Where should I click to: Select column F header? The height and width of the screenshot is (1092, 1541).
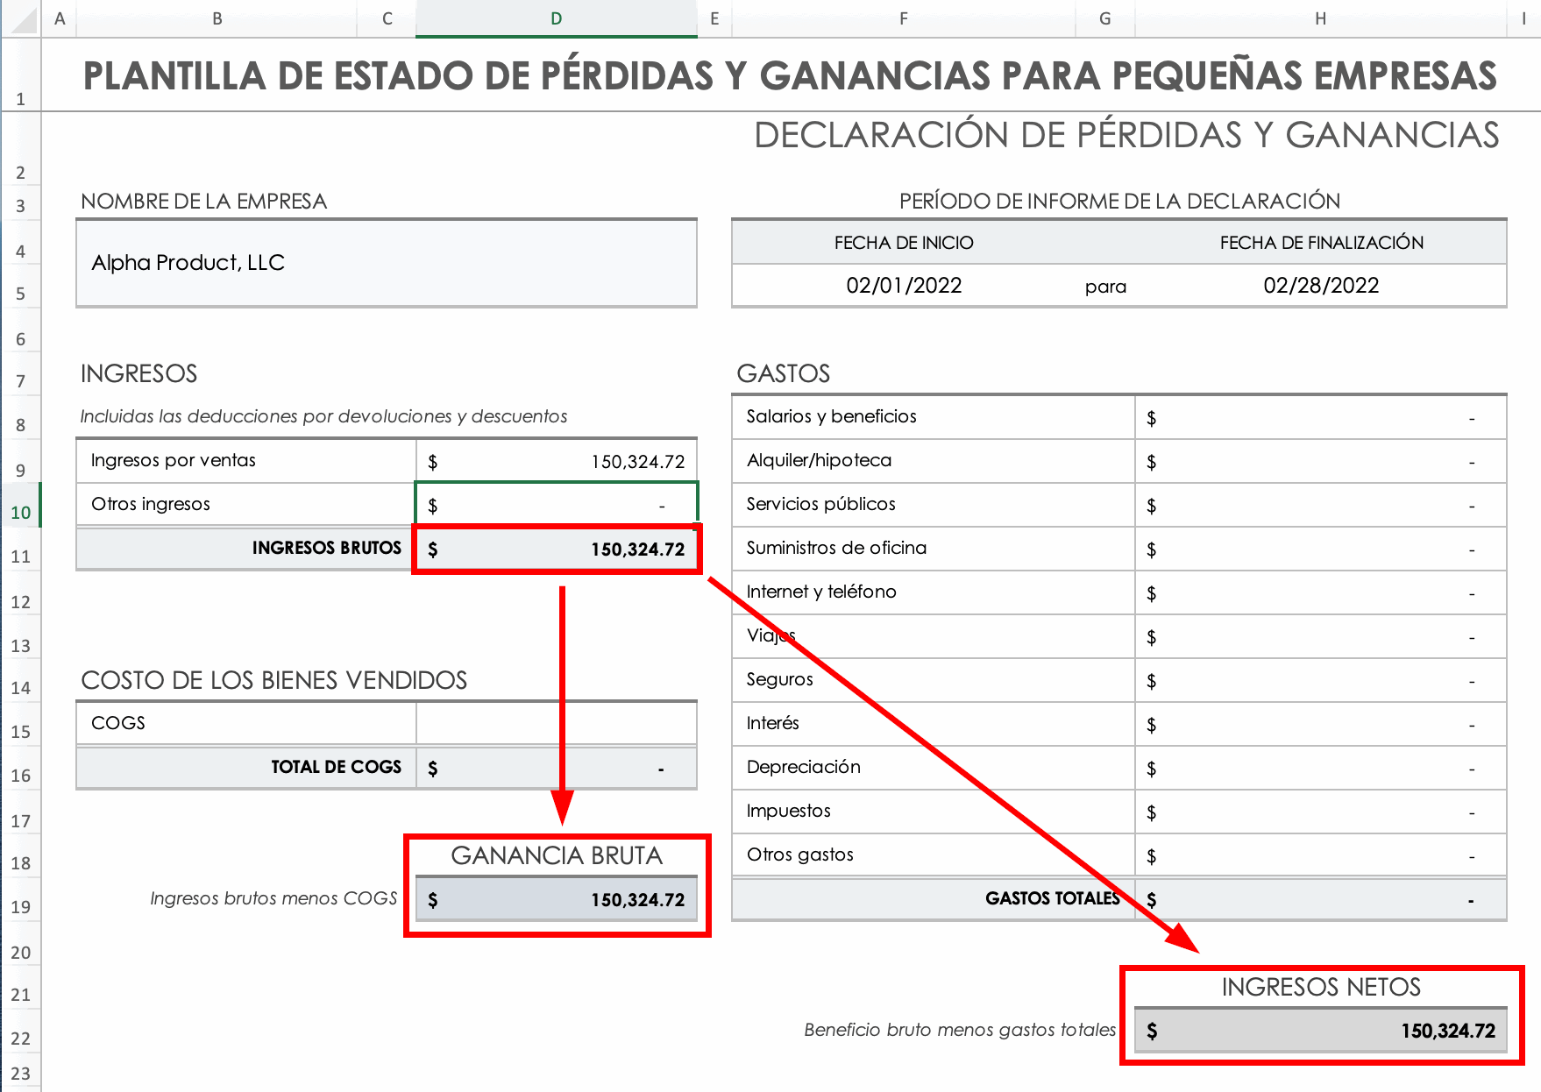coord(903,18)
